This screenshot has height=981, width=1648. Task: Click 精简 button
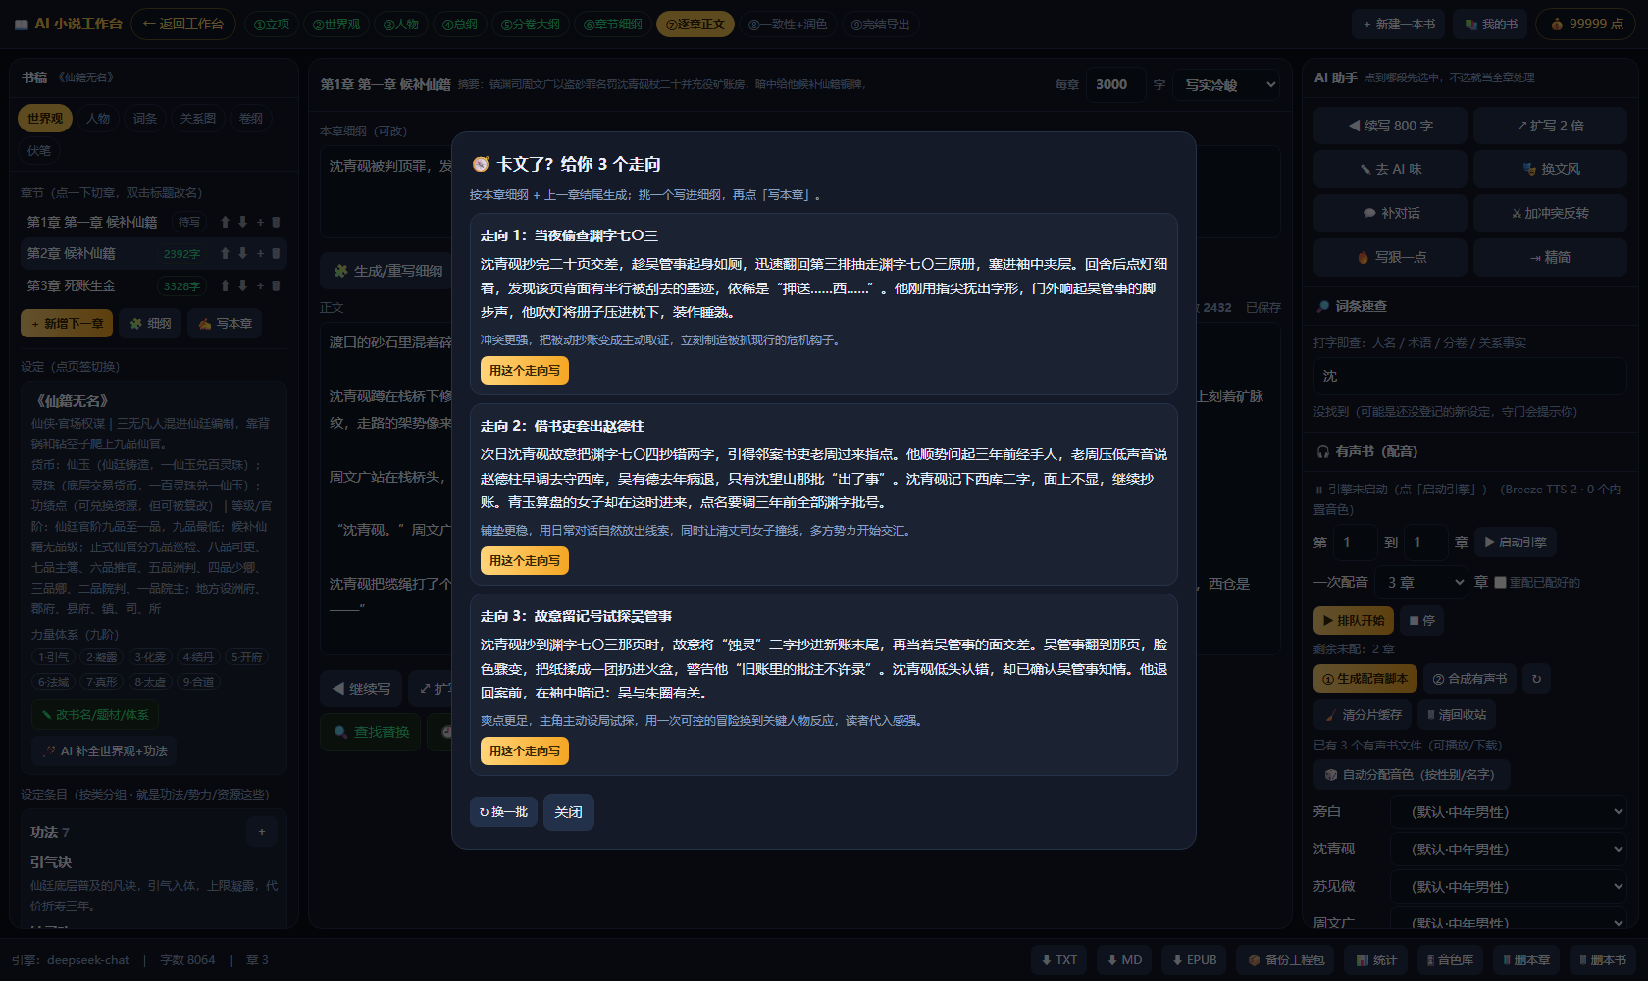1550,257
